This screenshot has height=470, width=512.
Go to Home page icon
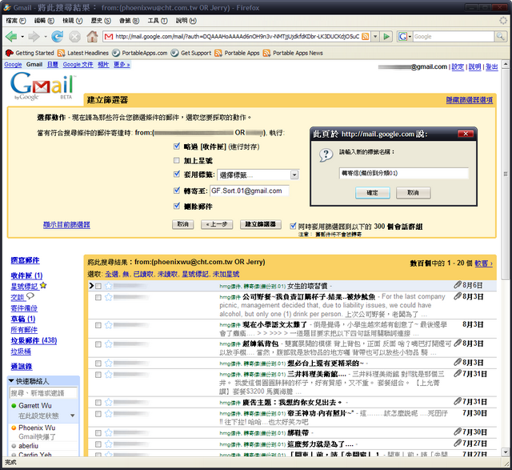point(92,36)
